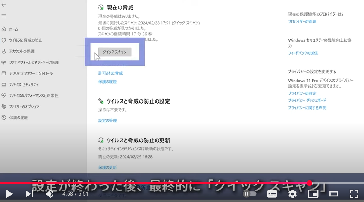Play the video with the play button
The width and height of the screenshot is (364, 202).
click(x=9, y=194)
